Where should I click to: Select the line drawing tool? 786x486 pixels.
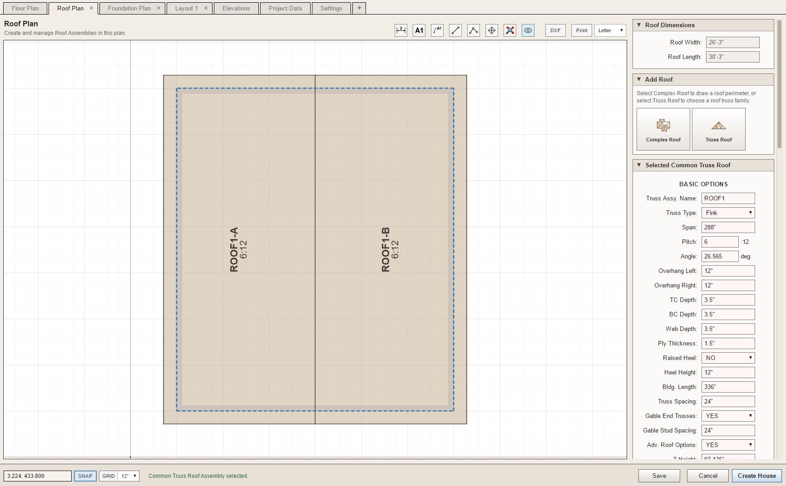tap(455, 30)
